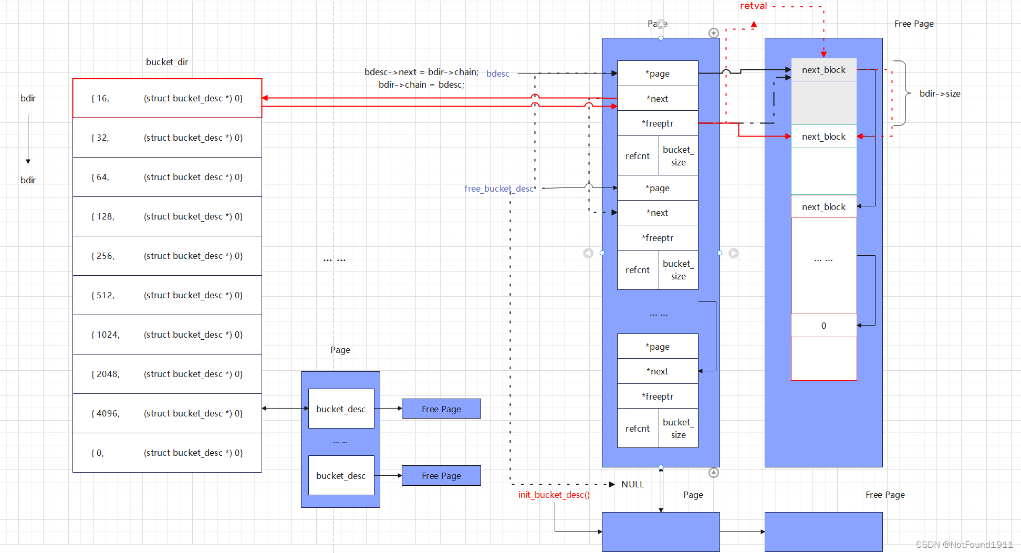Screen dimensions: 1021x553
Task: Select the Free Page box linked to lower bucket_desc
Action: pyautogui.click(x=441, y=475)
